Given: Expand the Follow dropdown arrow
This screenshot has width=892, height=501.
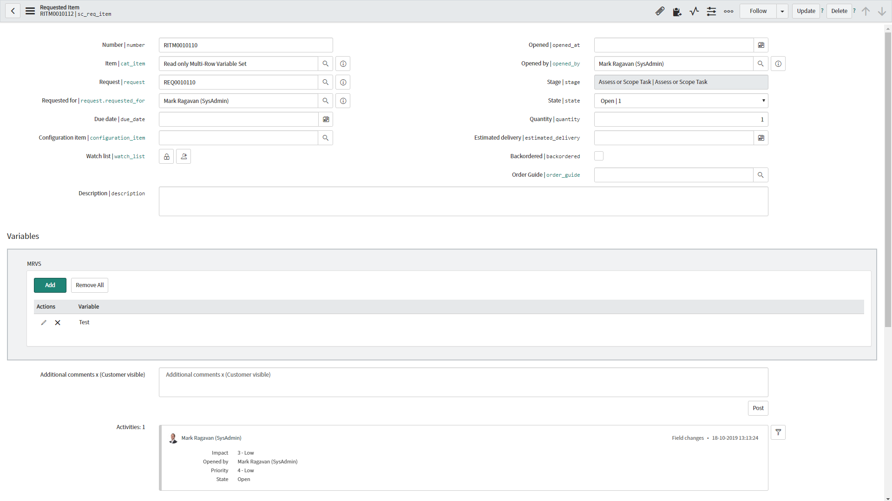Looking at the screenshot, I should [782, 11].
